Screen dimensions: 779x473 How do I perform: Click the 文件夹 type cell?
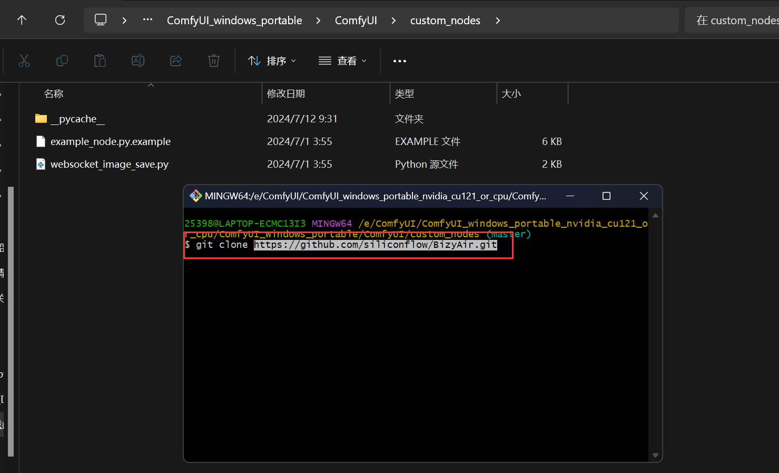click(x=409, y=119)
